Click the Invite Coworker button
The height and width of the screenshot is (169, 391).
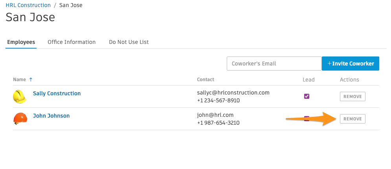(351, 64)
